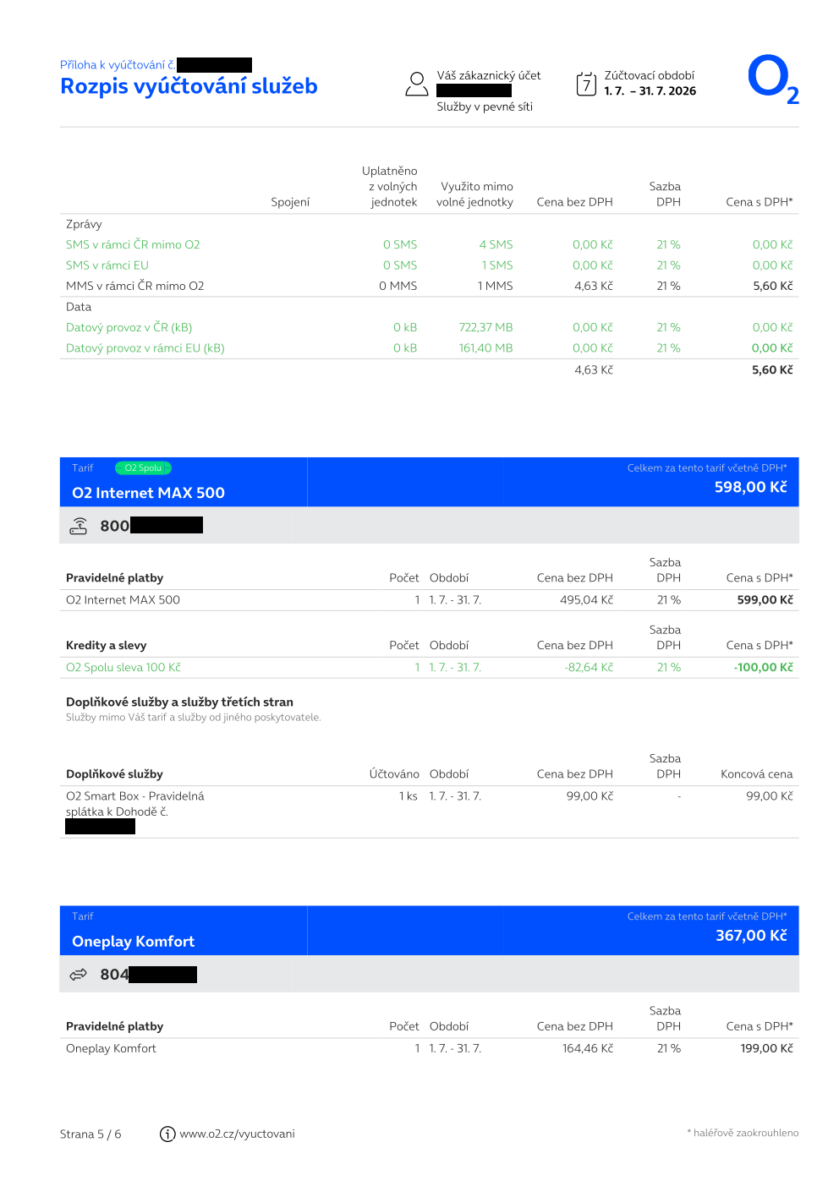Click the customer account person icon
This screenshot has width=839, height=1186.
tap(417, 84)
